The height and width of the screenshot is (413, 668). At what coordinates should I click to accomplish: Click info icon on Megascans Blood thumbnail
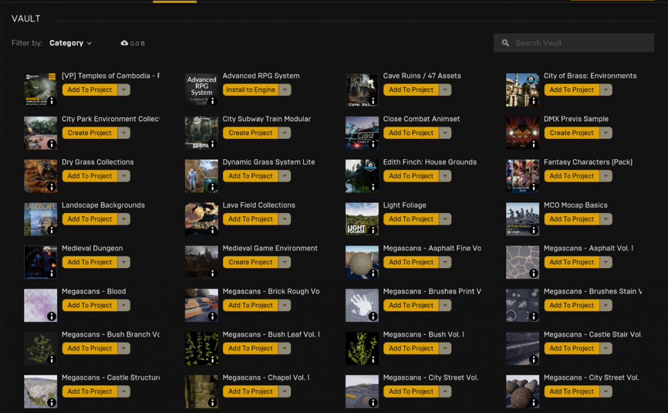52,316
